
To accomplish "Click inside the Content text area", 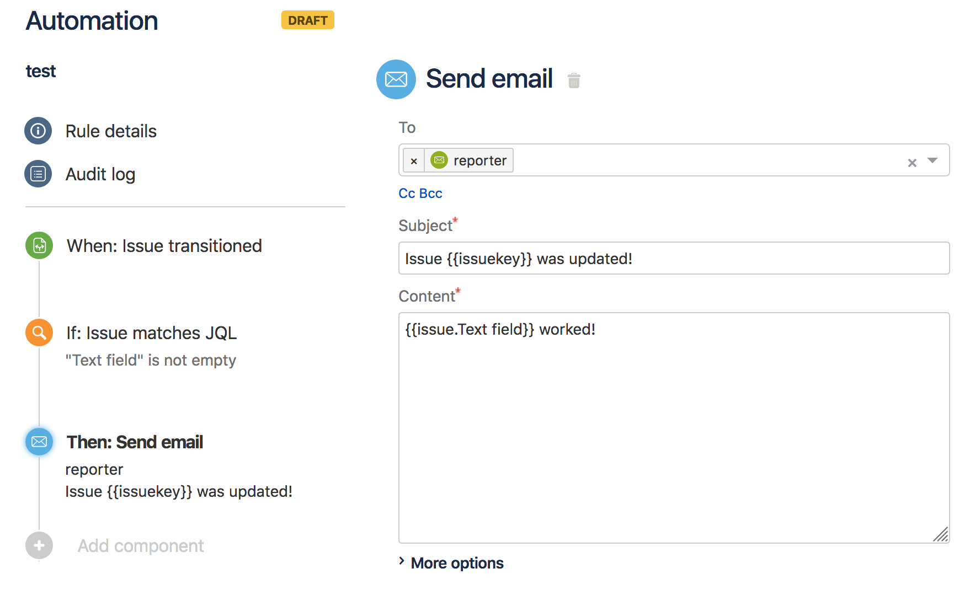I will (674, 428).
